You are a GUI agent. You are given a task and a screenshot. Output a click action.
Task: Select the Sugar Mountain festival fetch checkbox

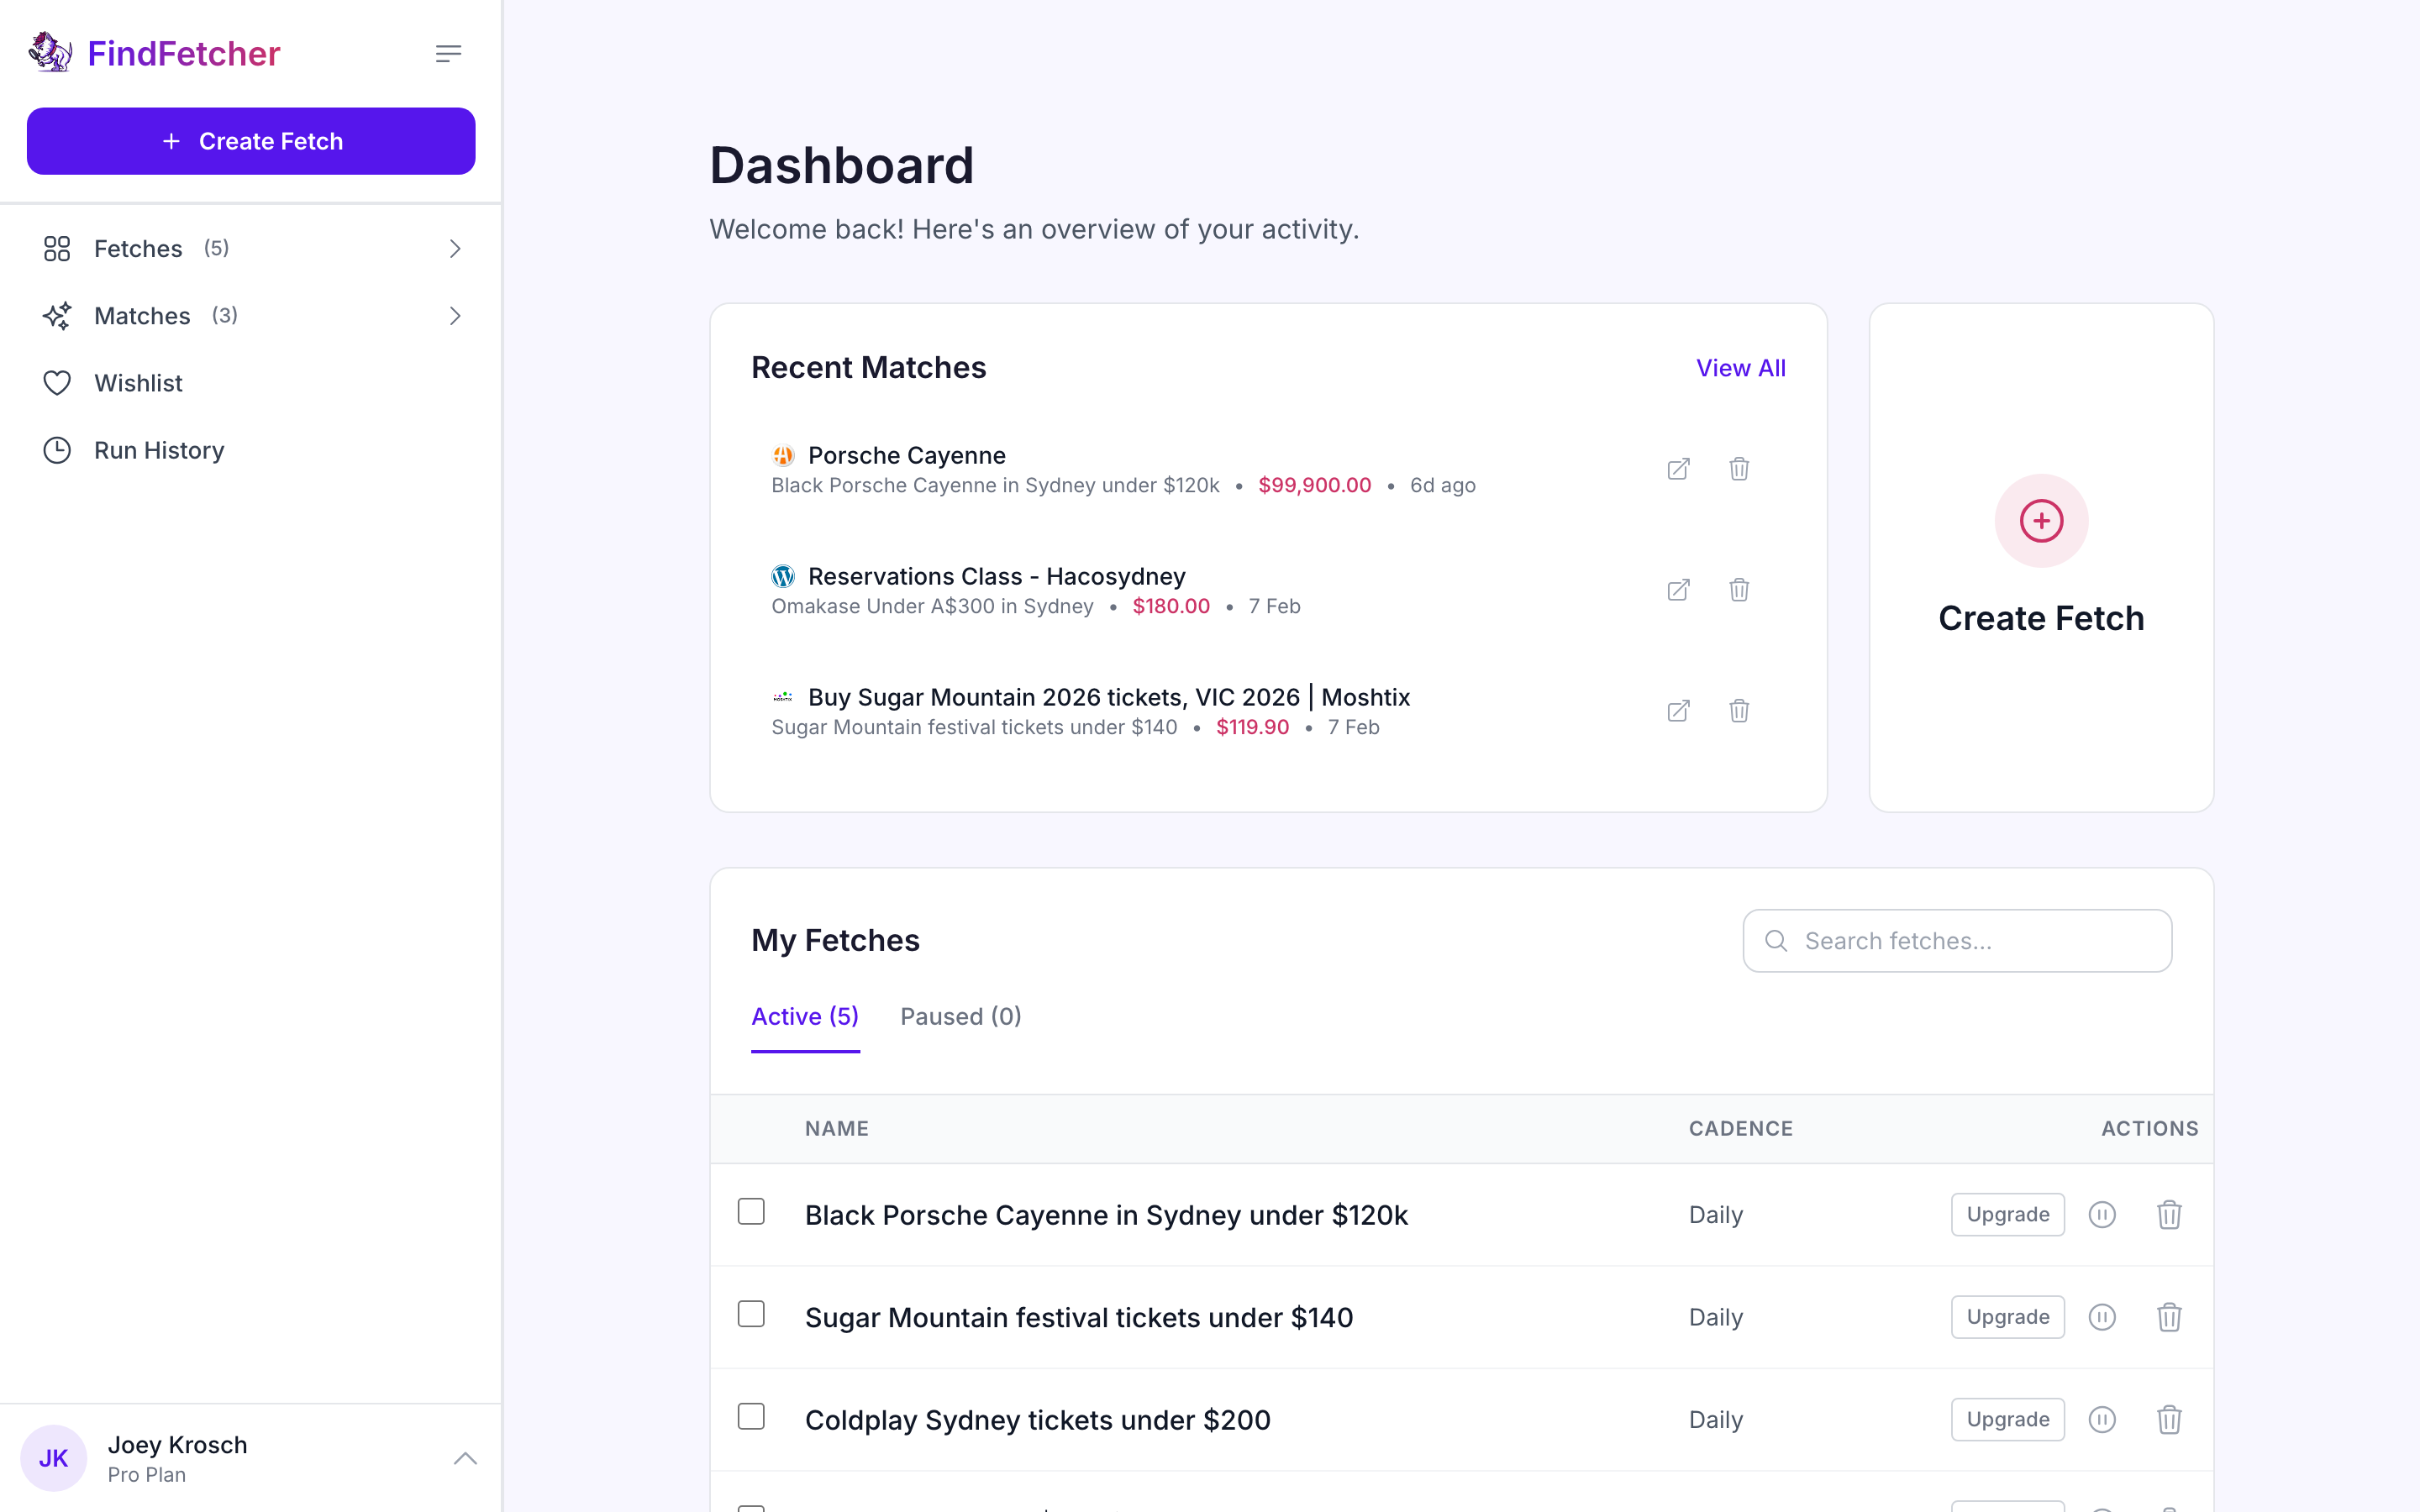751,1314
